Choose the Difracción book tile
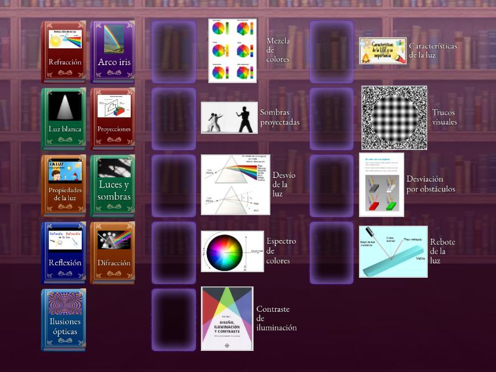The width and height of the screenshot is (496, 372). pyautogui.click(x=113, y=252)
